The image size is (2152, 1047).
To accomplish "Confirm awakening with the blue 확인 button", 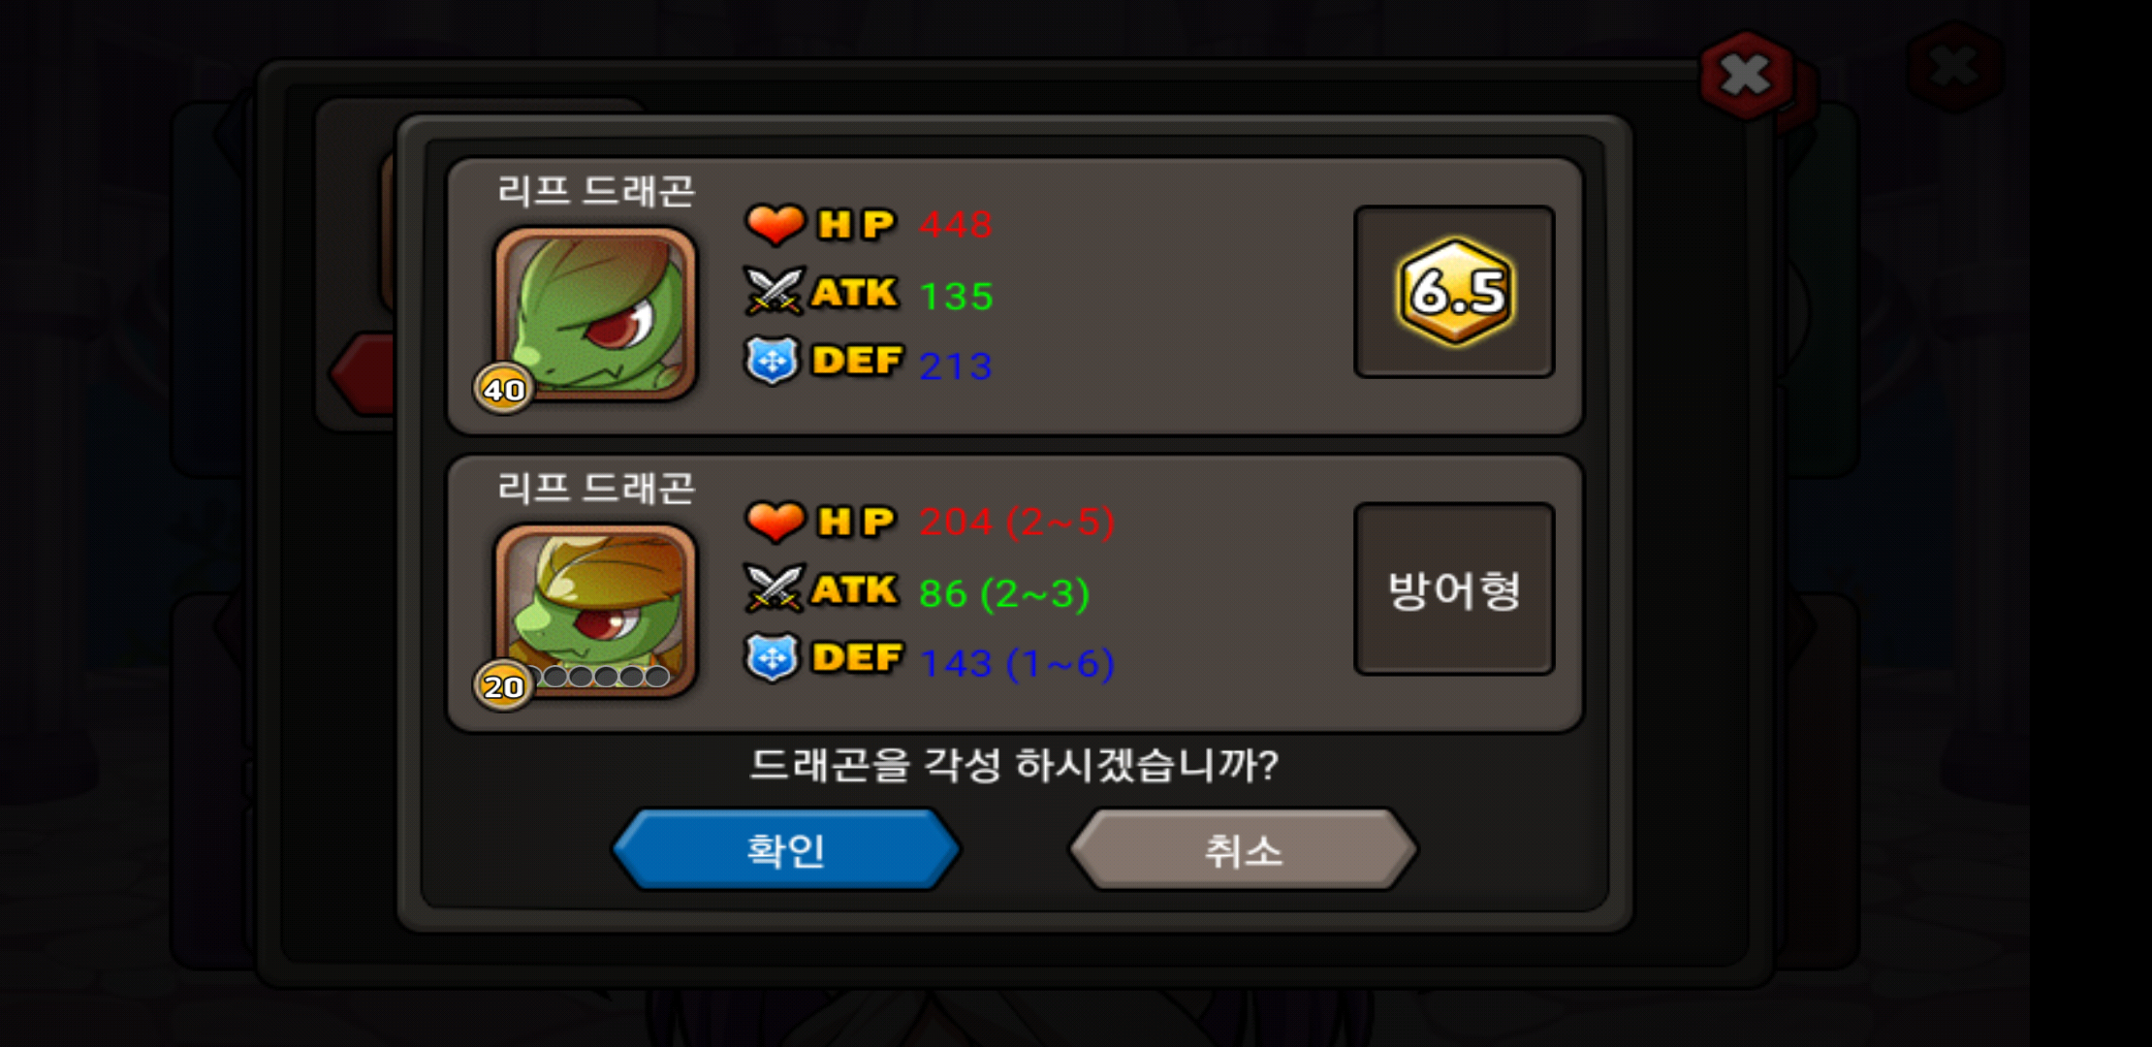I will (x=785, y=850).
